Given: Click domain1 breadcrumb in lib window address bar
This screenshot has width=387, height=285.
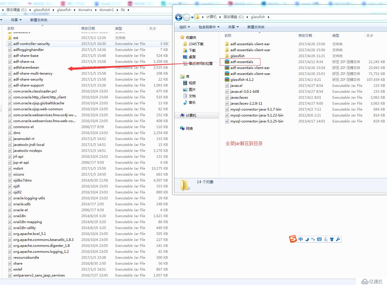Looking at the screenshot, I should pyautogui.click(x=106, y=10).
